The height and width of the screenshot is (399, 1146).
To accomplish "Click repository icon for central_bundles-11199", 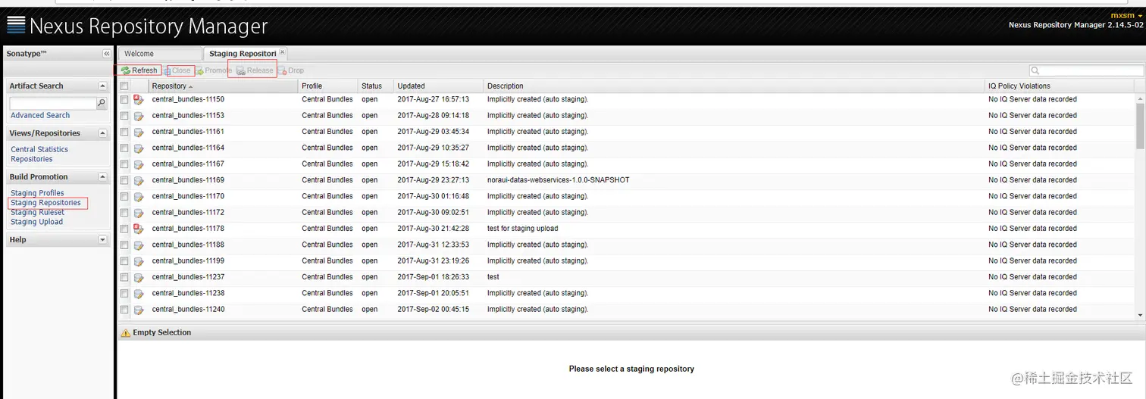I will (x=139, y=261).
